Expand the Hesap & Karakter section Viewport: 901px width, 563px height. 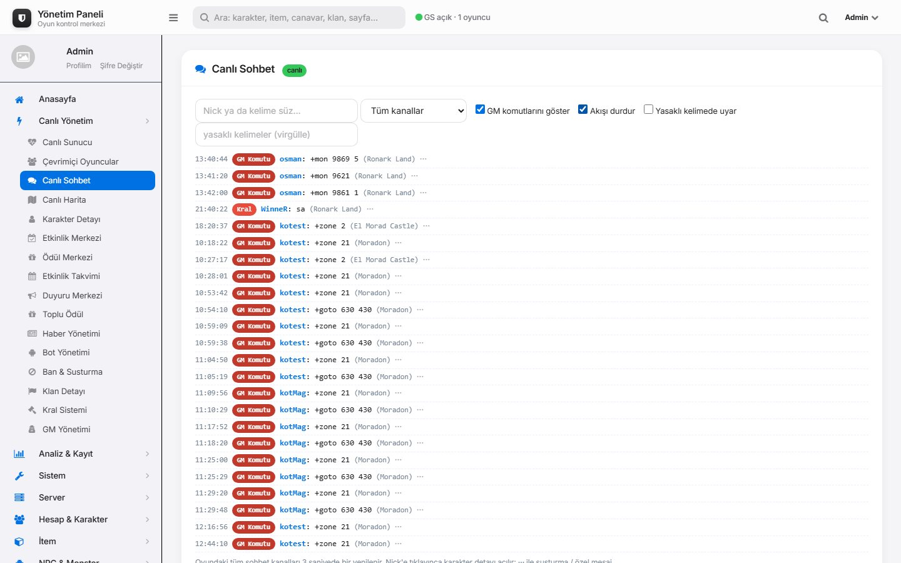[x=81, y=519]
